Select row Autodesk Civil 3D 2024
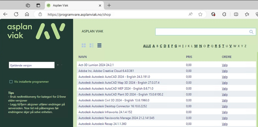The height and width of the screenshot is (127, 258). pyautogui.click(x=166, y=100)
